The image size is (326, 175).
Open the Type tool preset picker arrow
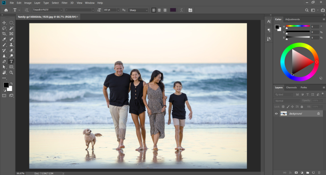pos(19,10)
